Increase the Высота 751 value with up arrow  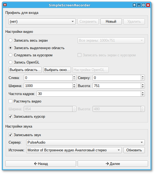(x=143, y=84)
